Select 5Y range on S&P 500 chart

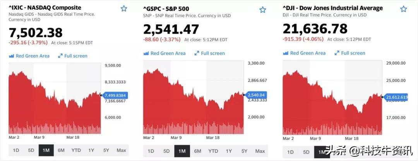(x=244, y=151)
